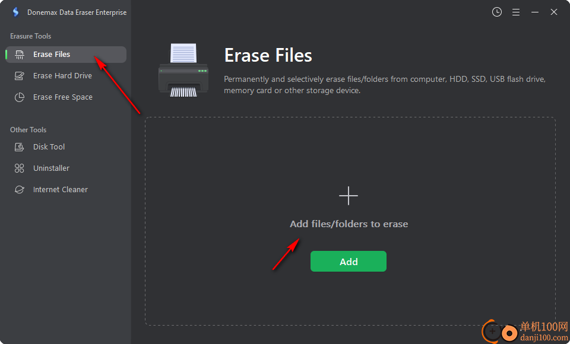Go to the Uninstaller tool
This screenshot has width=570, height=344.
pos(51,168)
